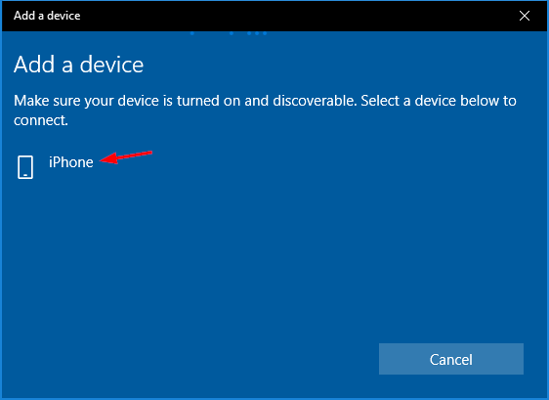Click the Select a device below sentence

point(439,101)
